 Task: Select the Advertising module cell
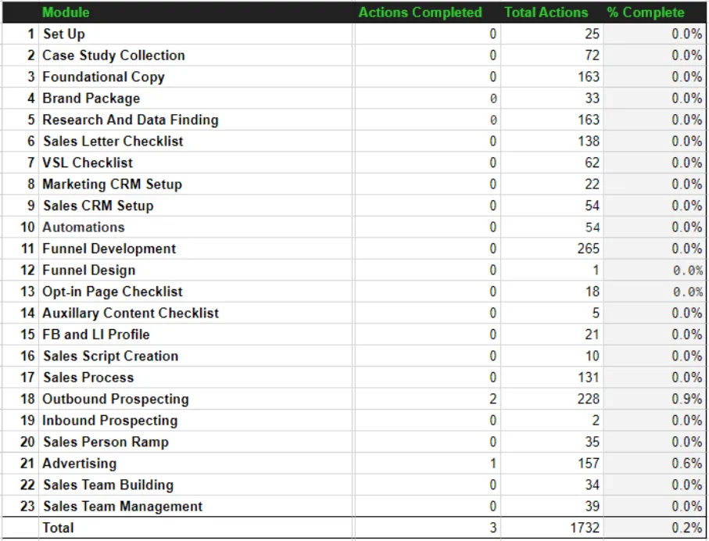pos(195,464)
